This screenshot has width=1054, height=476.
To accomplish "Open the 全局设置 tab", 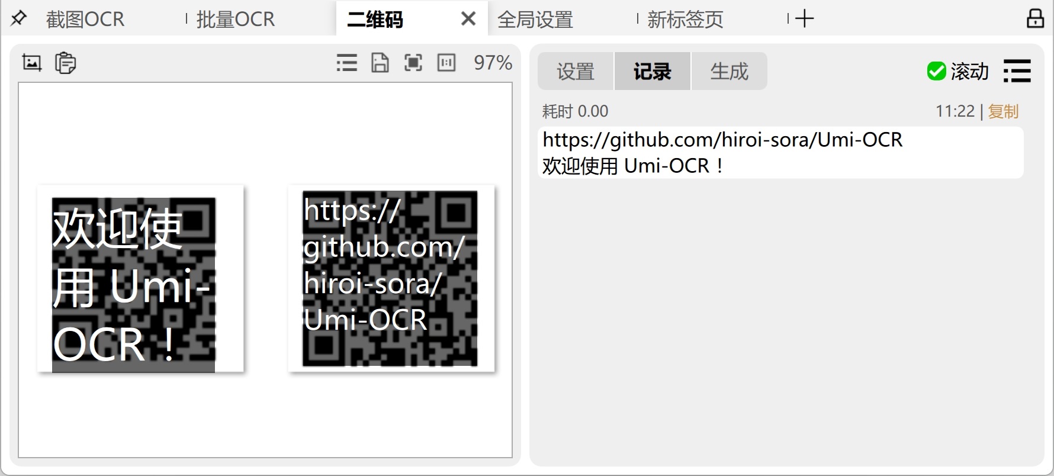I will (x=535, y=19).
